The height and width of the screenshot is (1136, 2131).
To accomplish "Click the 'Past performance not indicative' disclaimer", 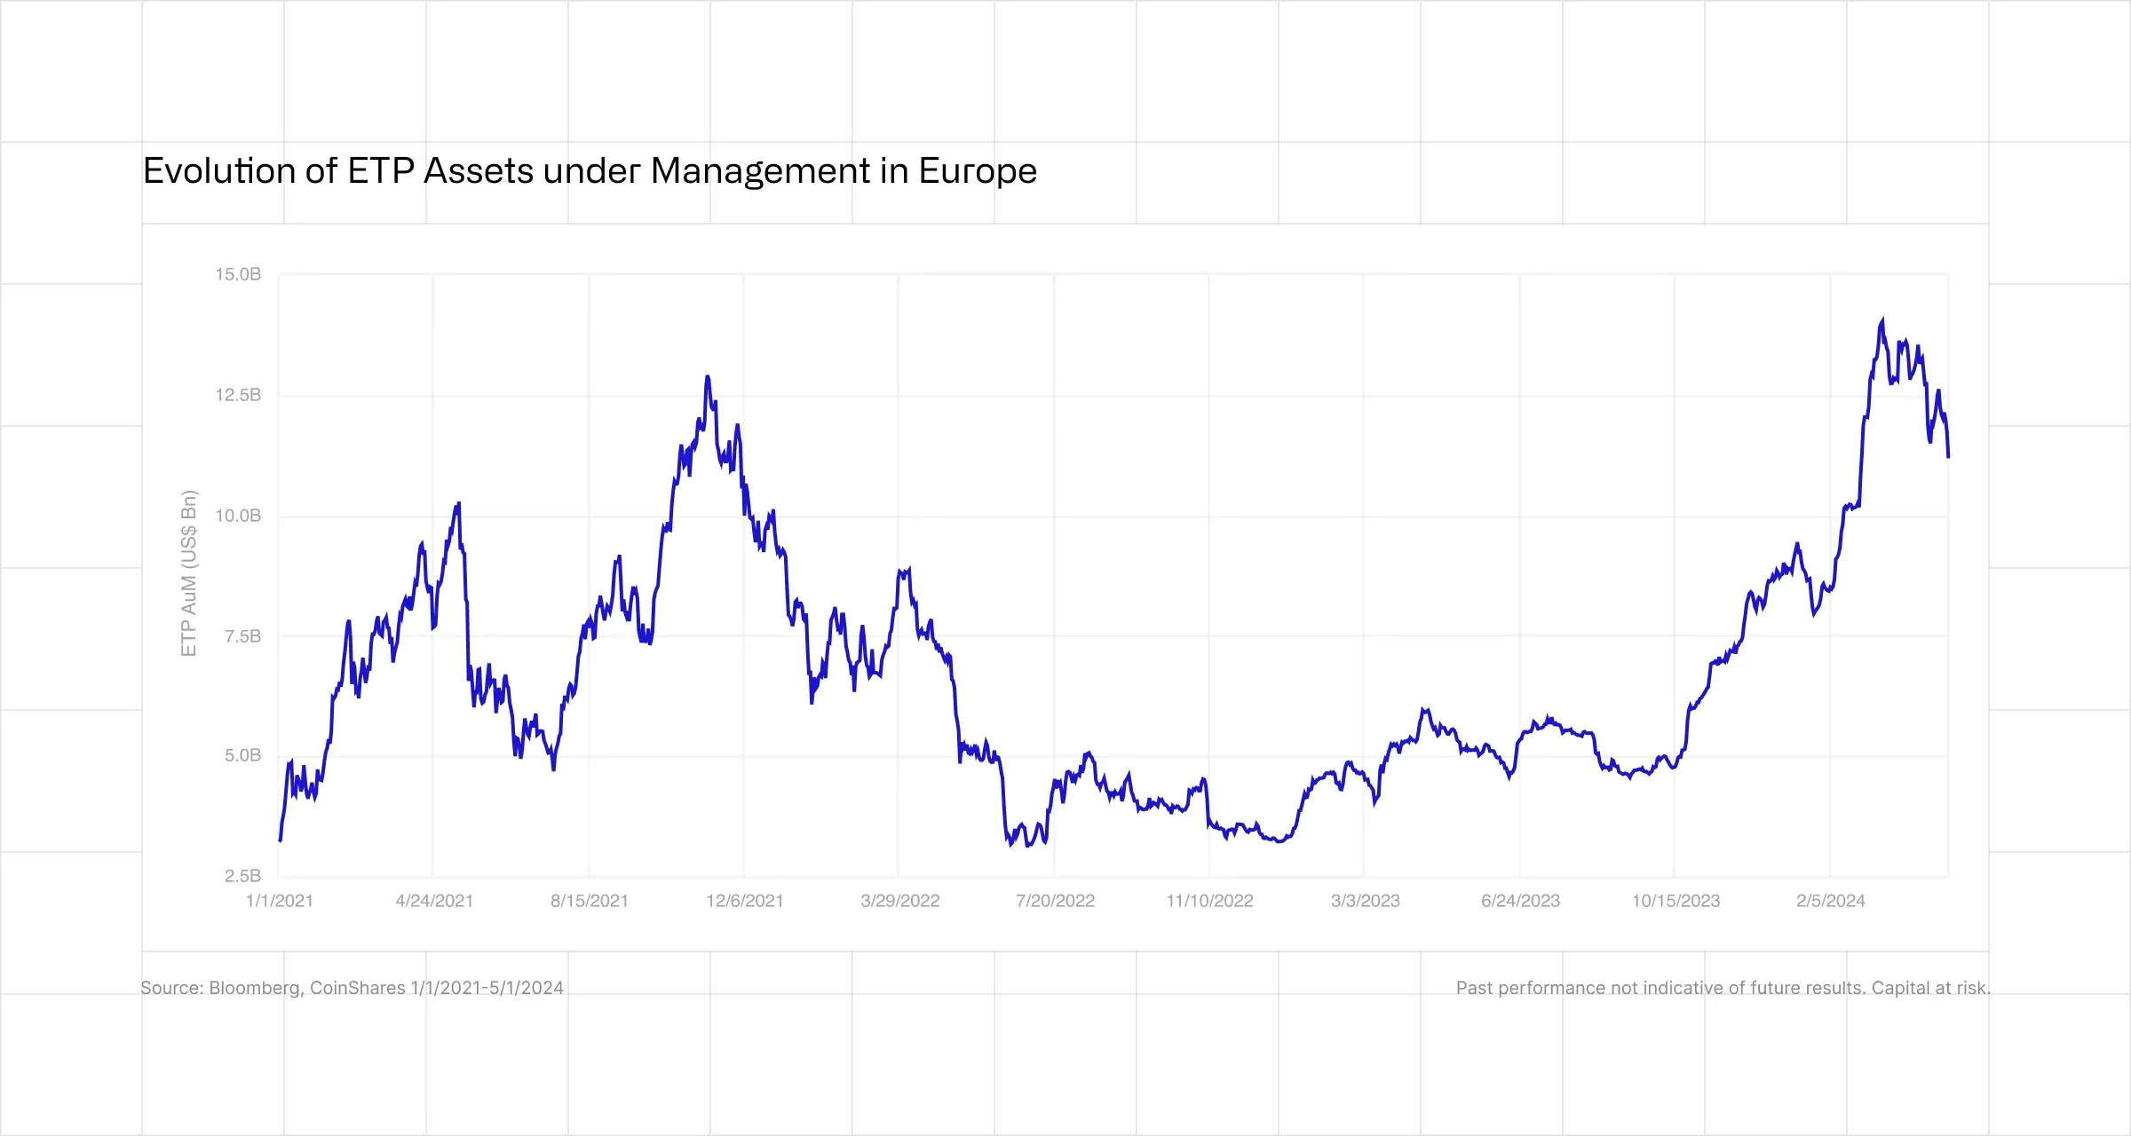I will coord(1723,989).
